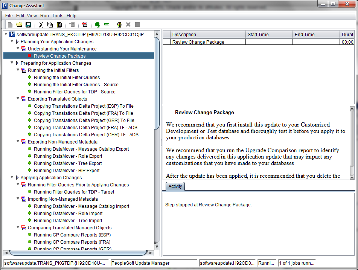This screenshot has width=358, height=270.
Task: Click the tree panel's vertical scroll down arrow
Action: click(157, 247)
